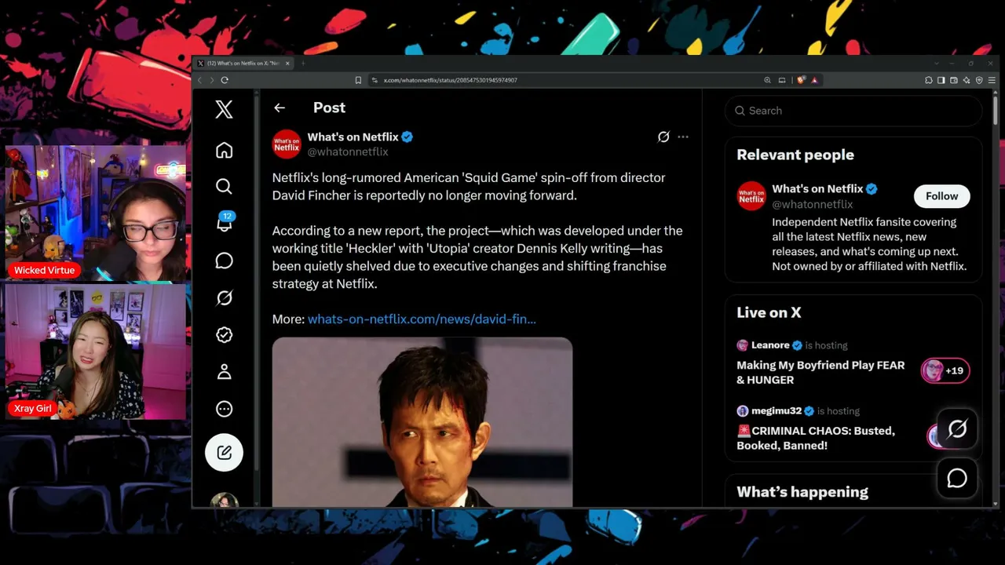1005x565 pixels.
Task: Open a new browser tab
Action: point(302,63)
